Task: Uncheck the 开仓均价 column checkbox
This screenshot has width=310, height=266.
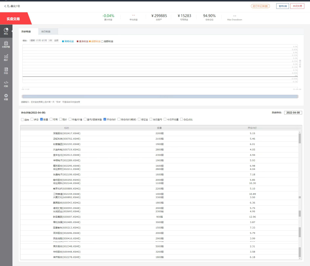Action: pos(105,119)
